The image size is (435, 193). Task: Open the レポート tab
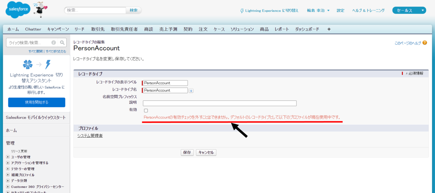click(x=282, y=29)
